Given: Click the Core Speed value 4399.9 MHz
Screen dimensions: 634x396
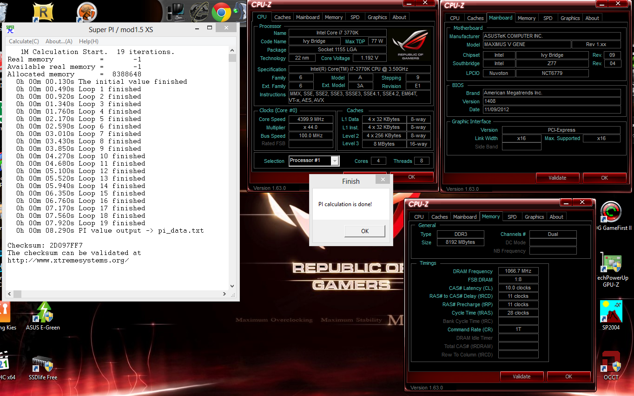Looking at the screenshot, I should (x=311, y=119).
